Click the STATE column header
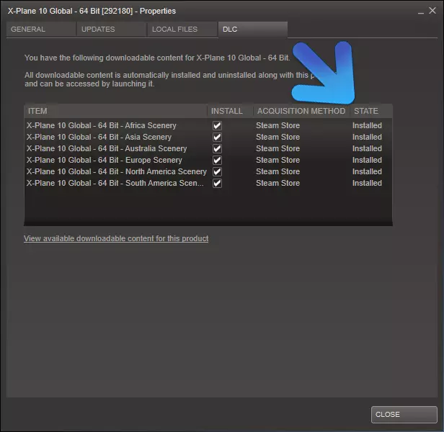 371,111
